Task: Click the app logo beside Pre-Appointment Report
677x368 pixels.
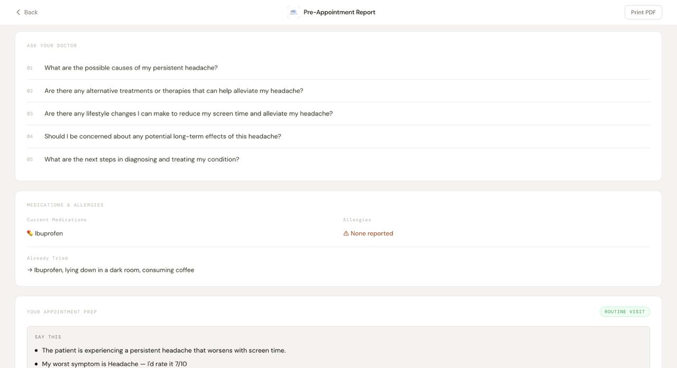Action: (x=294, y=12)
